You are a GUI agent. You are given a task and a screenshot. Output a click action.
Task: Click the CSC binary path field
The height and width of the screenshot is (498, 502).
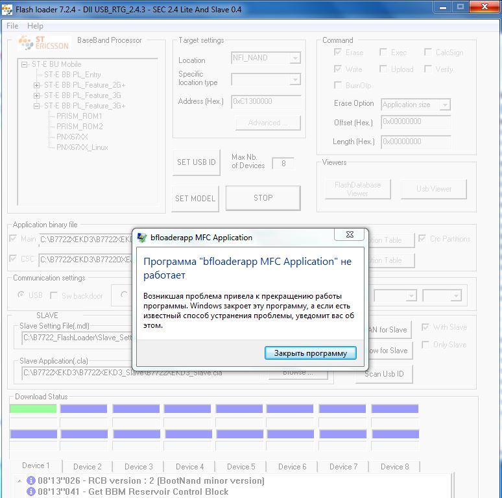click(x=86, y=260)
